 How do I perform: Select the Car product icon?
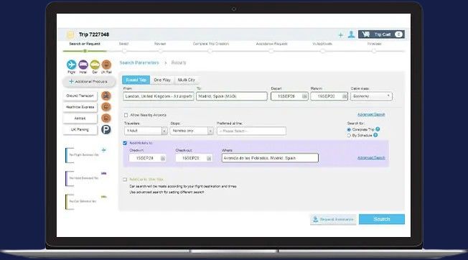pos(95,65)
